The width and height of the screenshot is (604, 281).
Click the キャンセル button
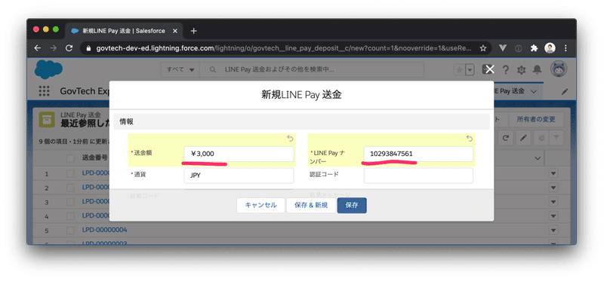[x=260, y=205]
